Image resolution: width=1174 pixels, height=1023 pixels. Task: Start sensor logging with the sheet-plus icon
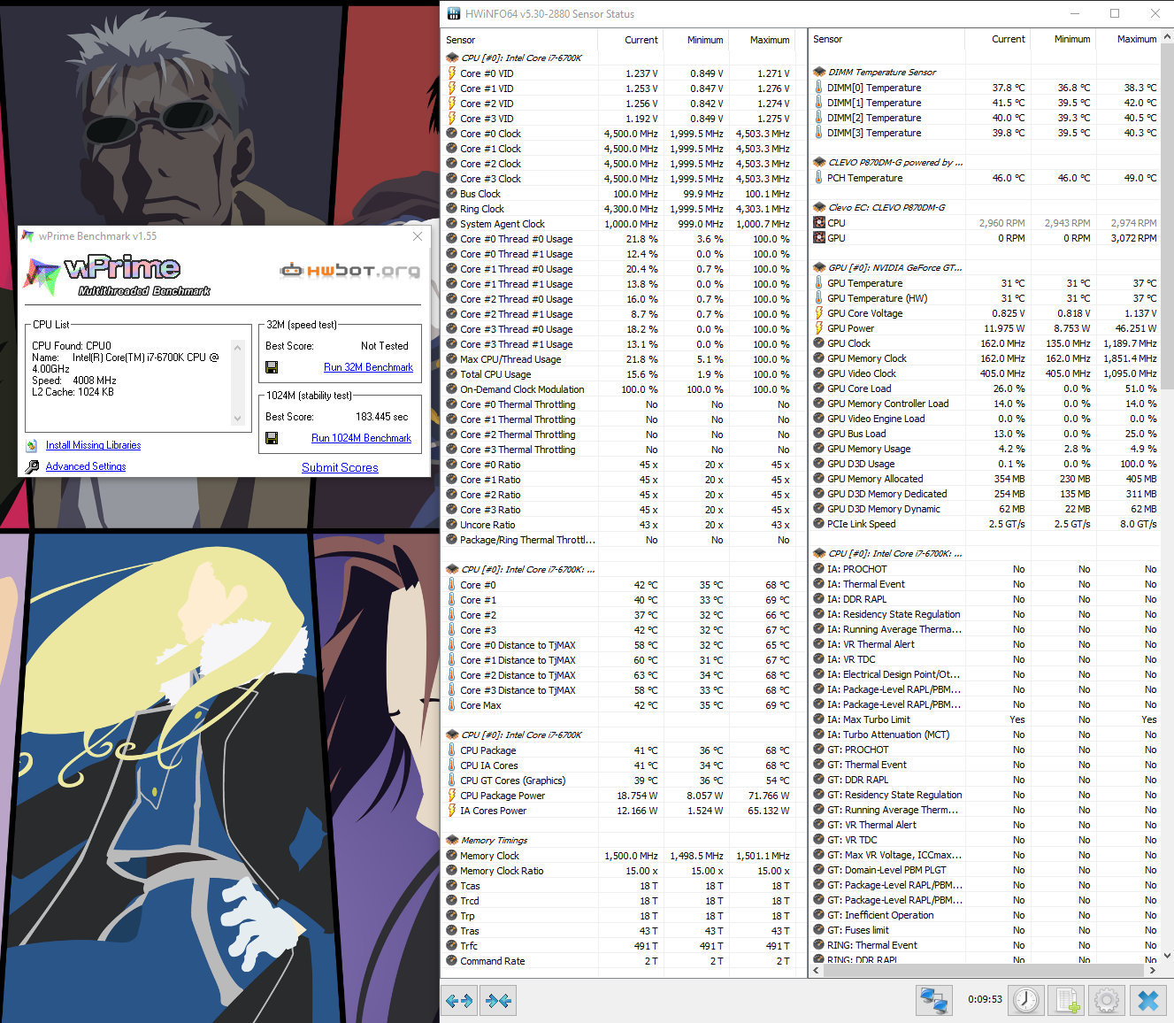1066,1000
